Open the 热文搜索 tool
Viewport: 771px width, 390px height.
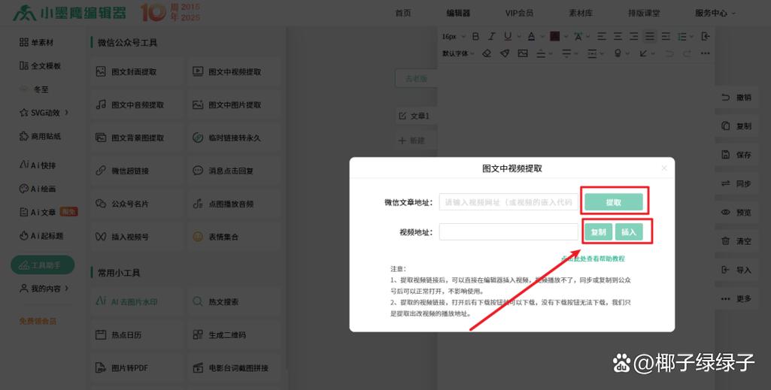(234, 301)
